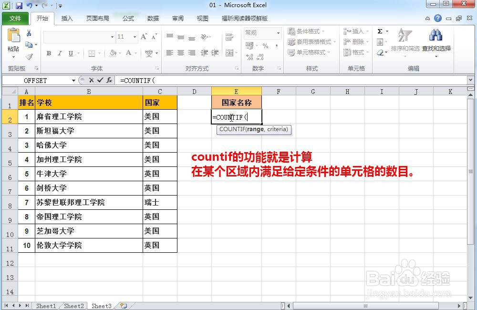Toggle Wrap Text
477x310 pixels.
click(229, 37)
